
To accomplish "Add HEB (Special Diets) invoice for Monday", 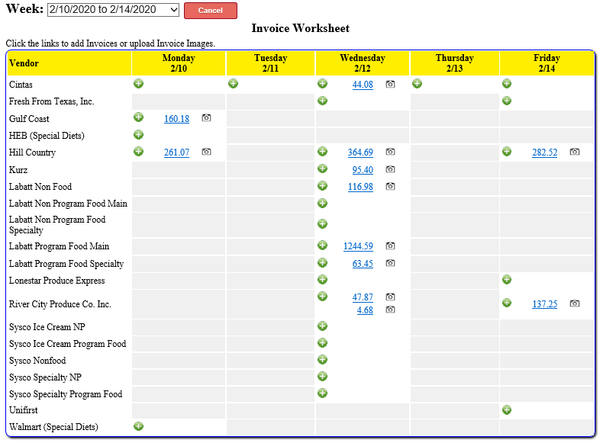I will (x=138, y=134).
